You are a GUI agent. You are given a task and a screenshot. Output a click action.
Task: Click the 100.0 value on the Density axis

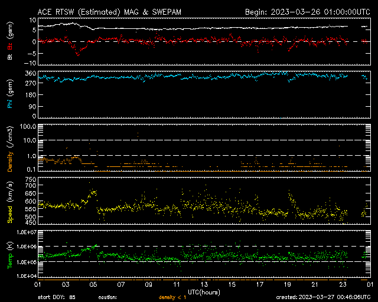28,127
